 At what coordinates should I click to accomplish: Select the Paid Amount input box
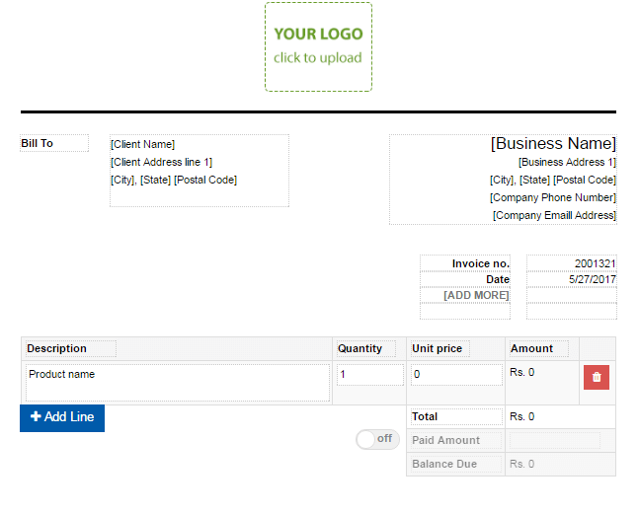click(554, 440)
